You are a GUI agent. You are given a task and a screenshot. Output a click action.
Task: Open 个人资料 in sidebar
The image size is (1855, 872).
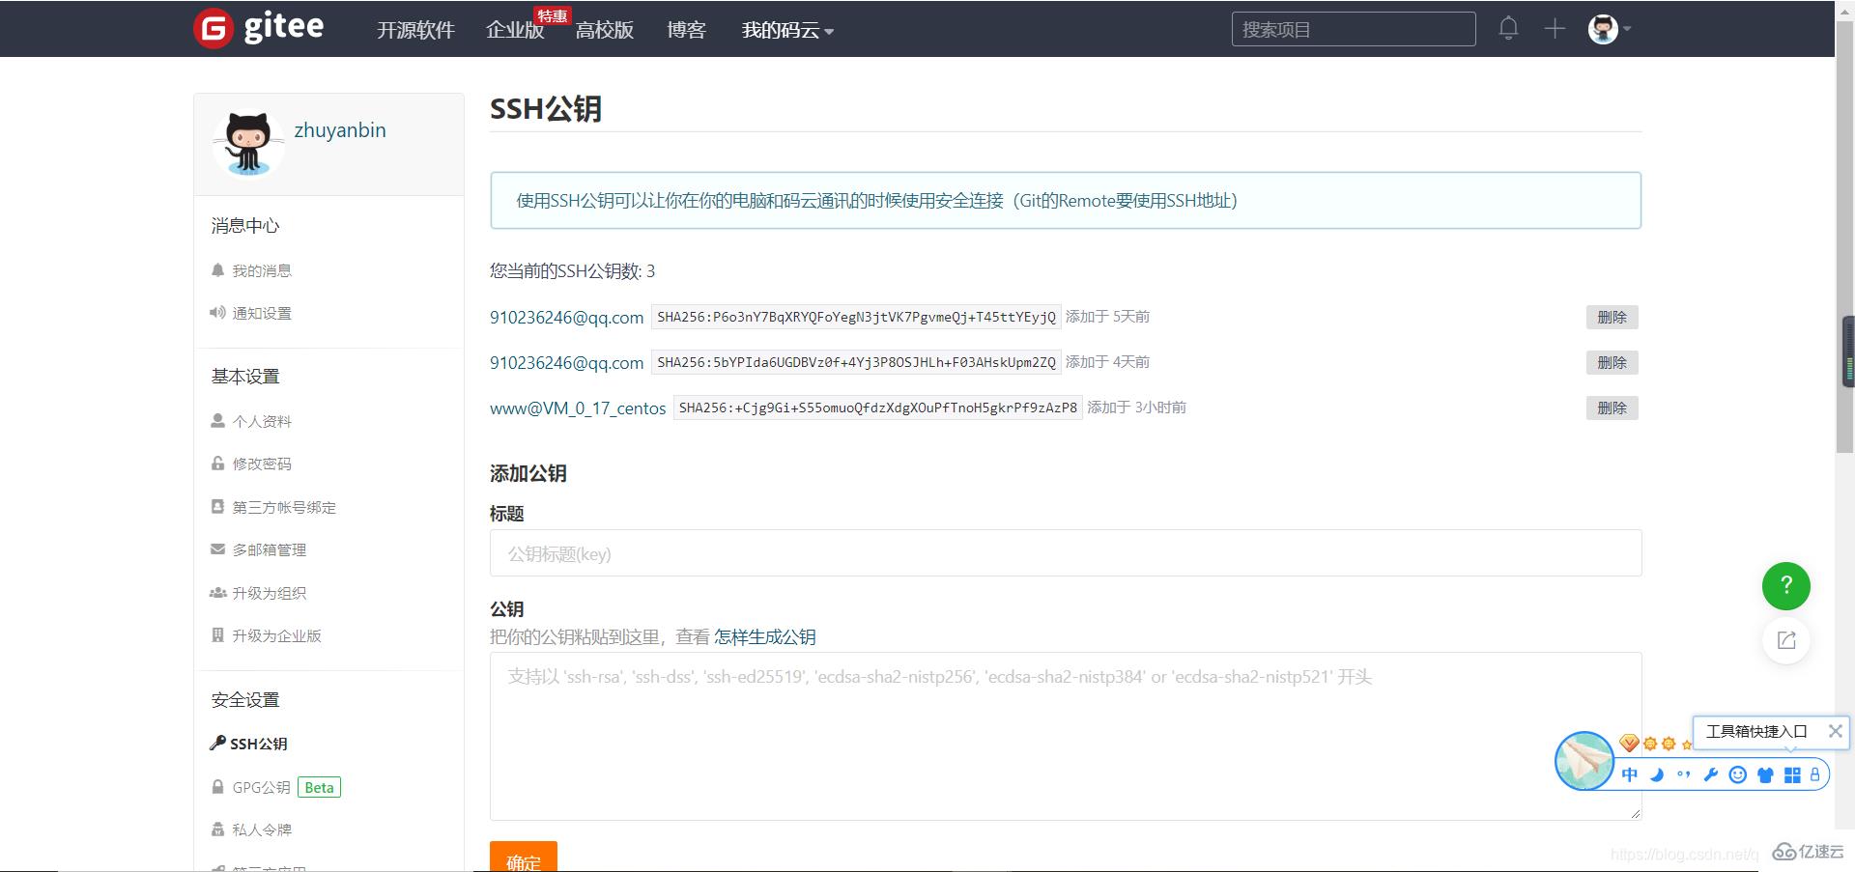[x=251, y=421]
